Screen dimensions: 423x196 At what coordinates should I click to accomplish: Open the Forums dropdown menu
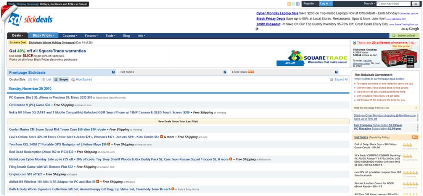pyautogui.click(x=91, y=36)
